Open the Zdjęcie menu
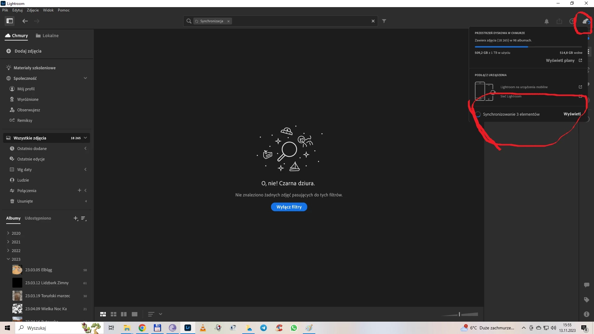The width and height of the screenshot is (594, 334). 33,10
